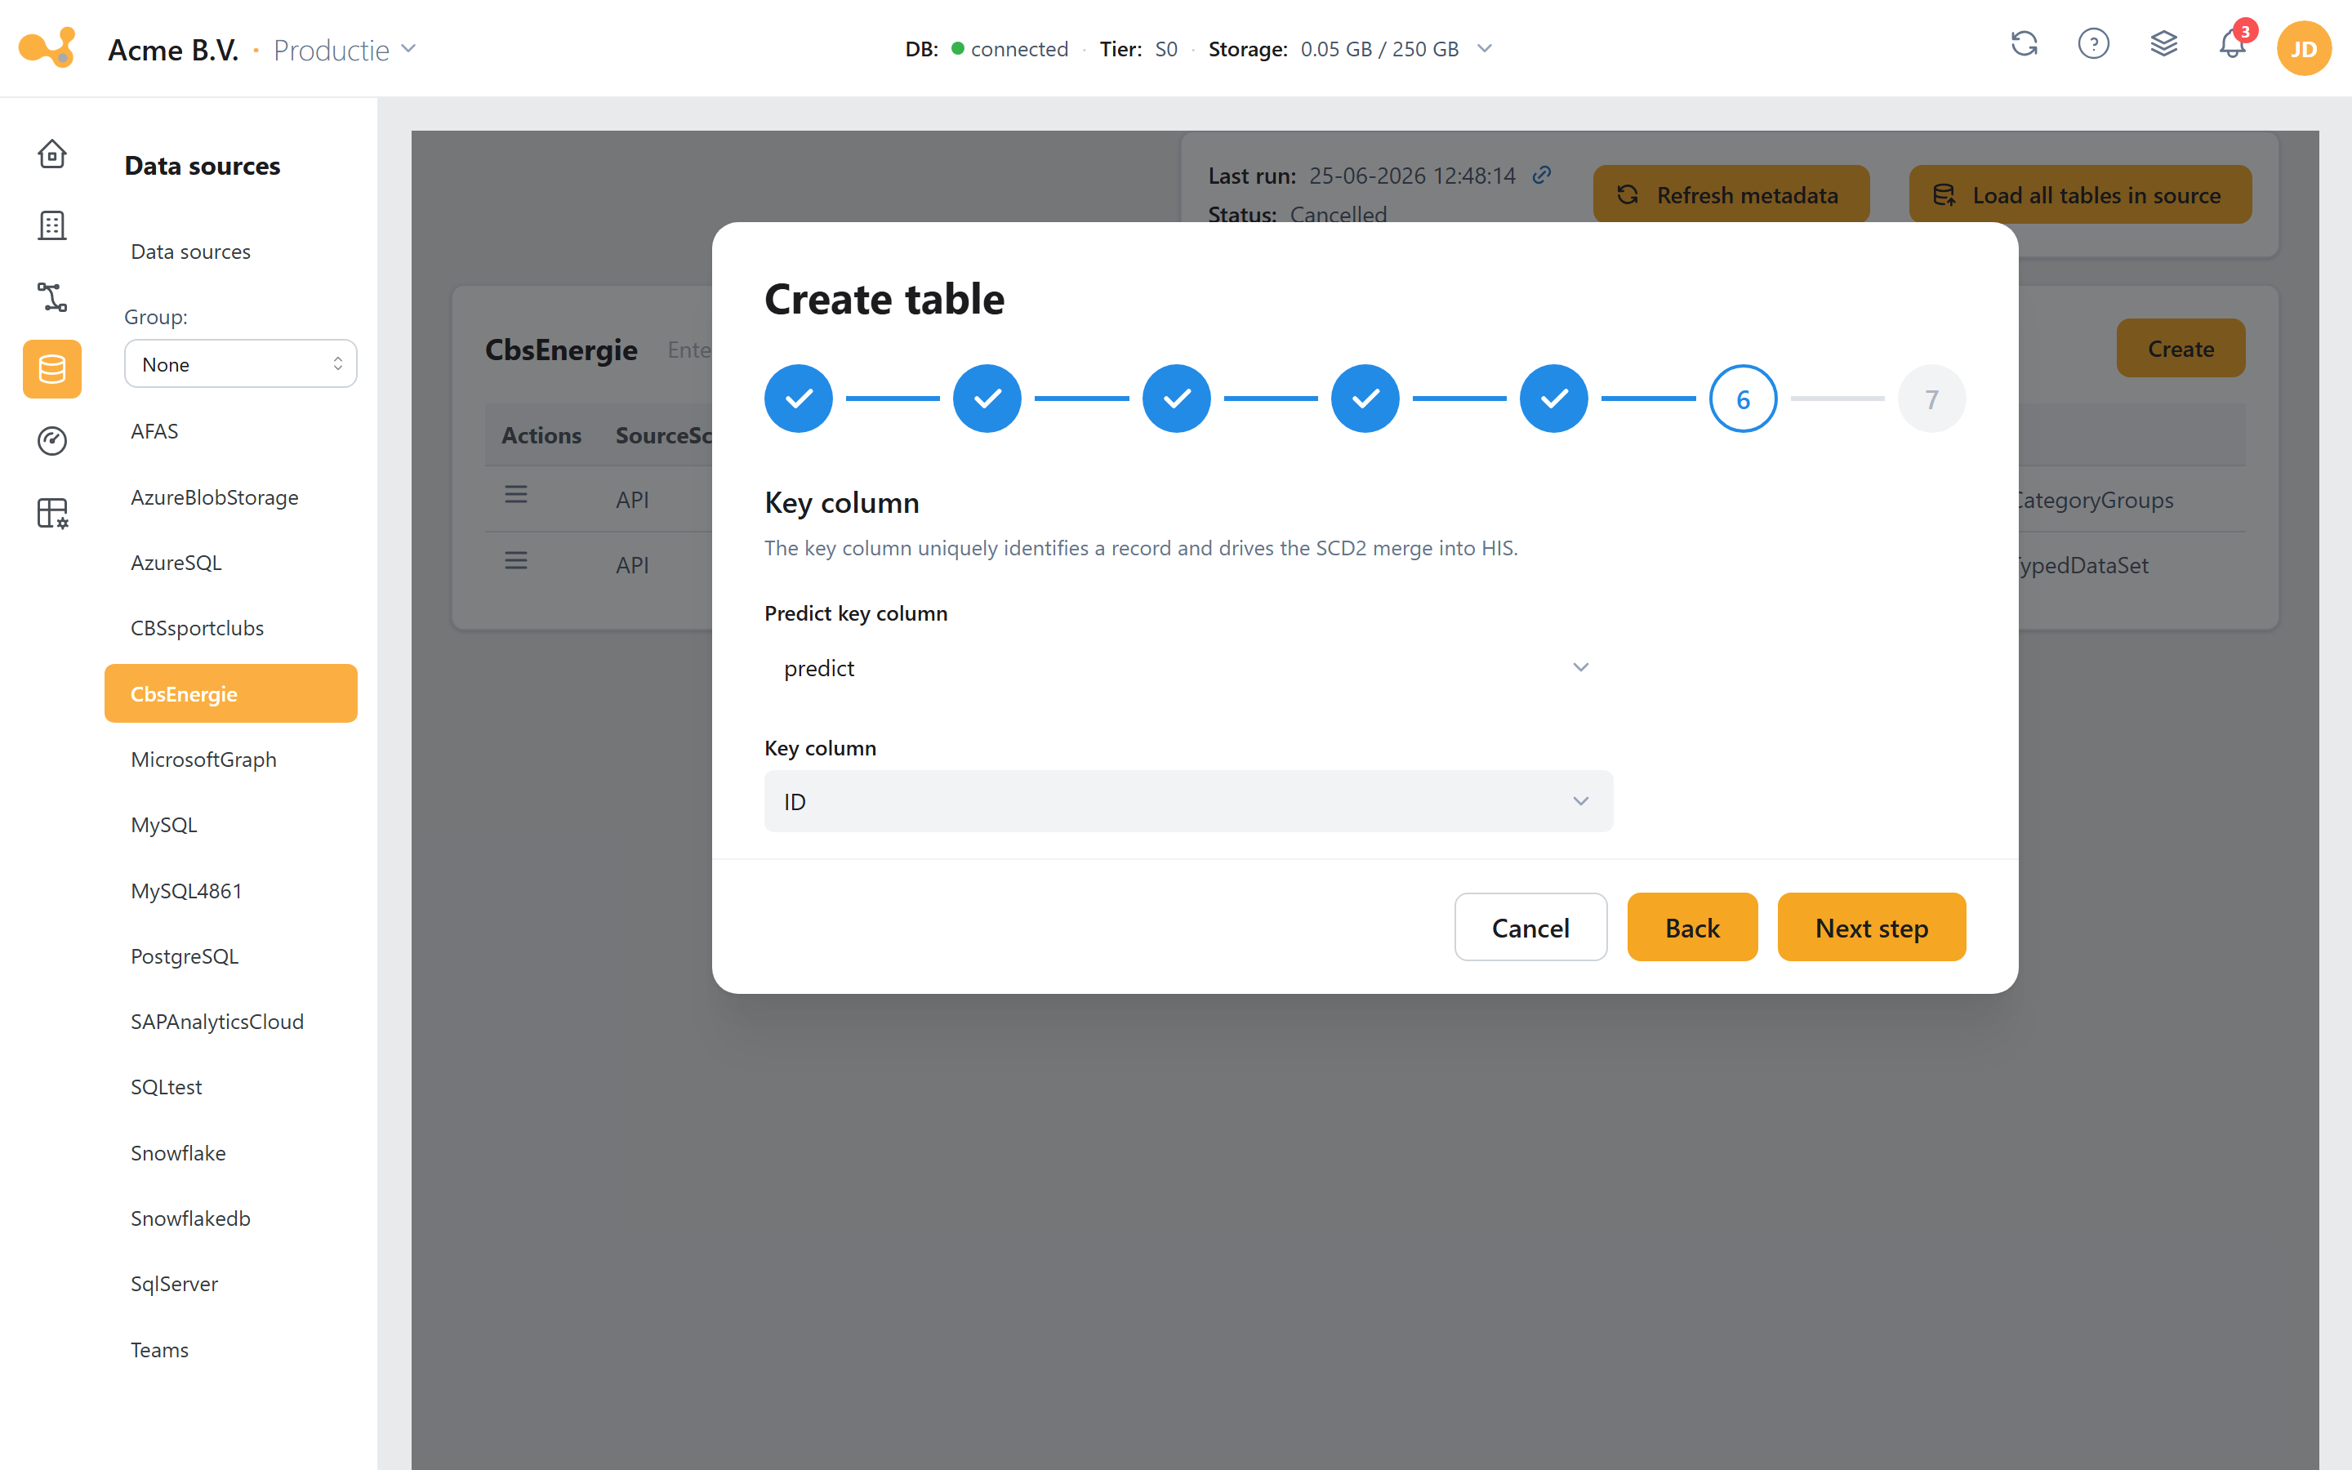Image resolution: width=2352 pixels, height=1470 pixels.
Task: Click the Create button behind dialog
Action: [2181, 348]
